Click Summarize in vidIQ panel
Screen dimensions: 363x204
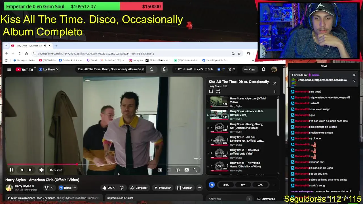pos(266,199)
